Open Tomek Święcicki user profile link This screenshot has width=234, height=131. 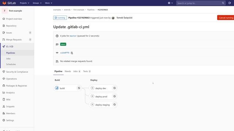point(124,18)
